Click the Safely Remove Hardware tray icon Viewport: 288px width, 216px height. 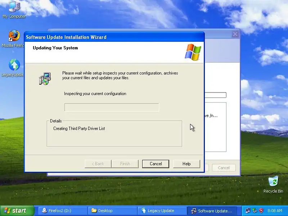[255, 211]
